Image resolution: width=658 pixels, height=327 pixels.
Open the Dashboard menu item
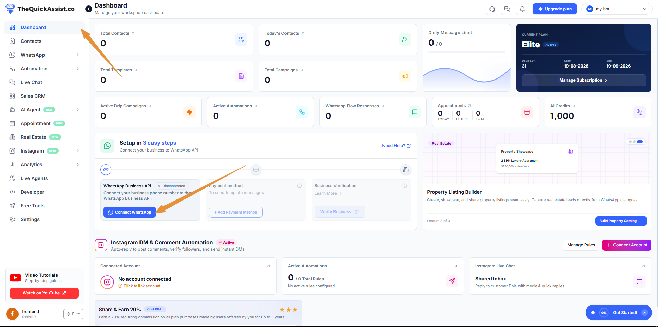pos(44,27)
